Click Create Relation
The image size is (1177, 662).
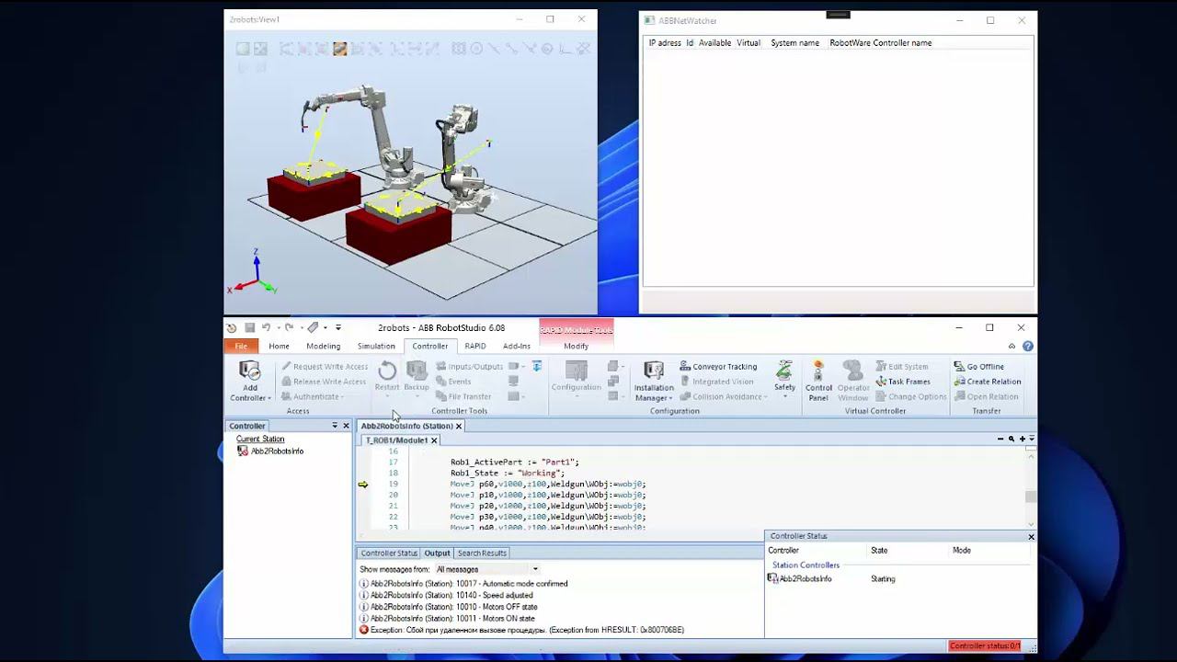(x=988, y=382)
